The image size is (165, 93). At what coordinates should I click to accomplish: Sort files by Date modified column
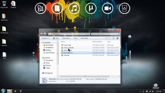pos(97,42)
